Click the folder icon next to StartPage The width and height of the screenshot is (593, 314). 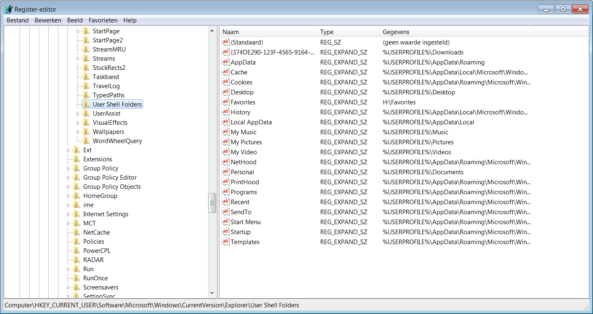pos(86,31)
